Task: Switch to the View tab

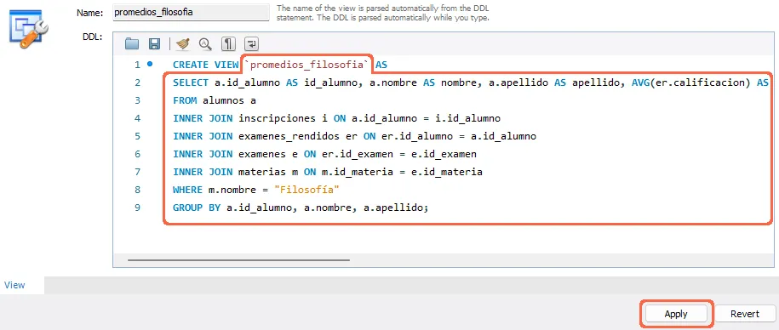Action: coord(14,285)
